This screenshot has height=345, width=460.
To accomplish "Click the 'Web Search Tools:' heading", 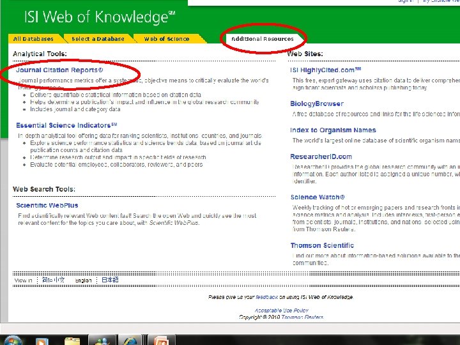I will 44,189.
